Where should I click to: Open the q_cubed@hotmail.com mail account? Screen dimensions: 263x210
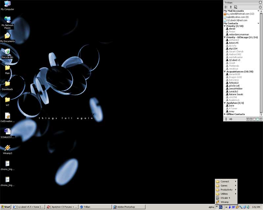coord(238,14)
